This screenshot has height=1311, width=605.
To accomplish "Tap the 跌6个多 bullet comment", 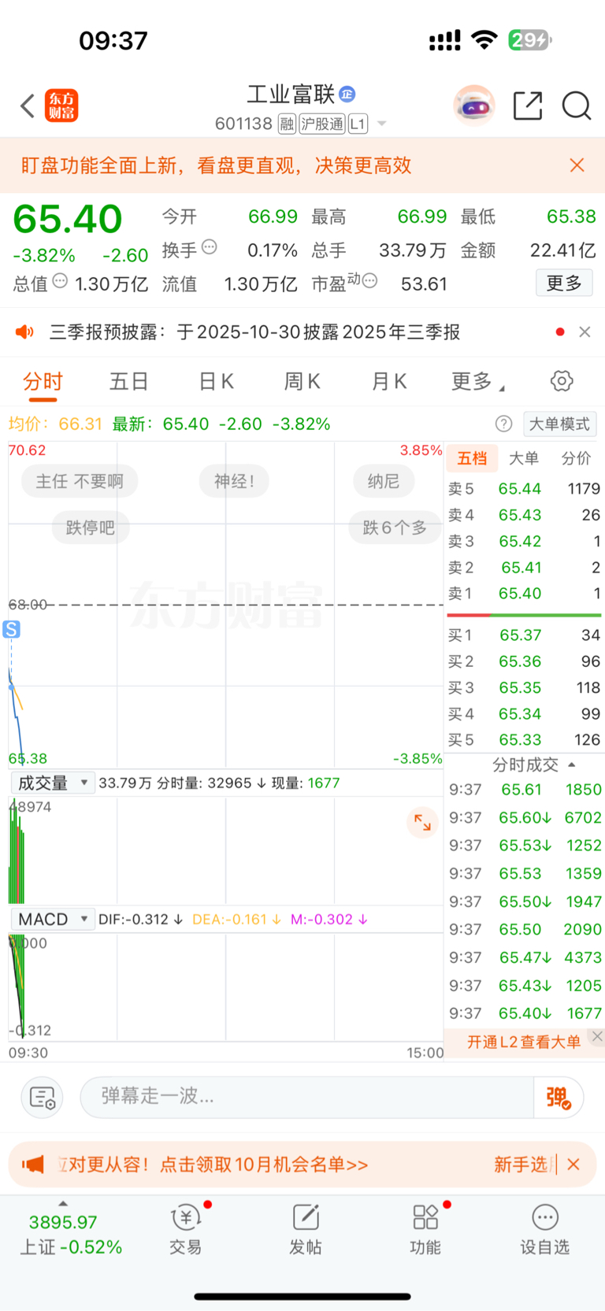I will click(394, 528).
